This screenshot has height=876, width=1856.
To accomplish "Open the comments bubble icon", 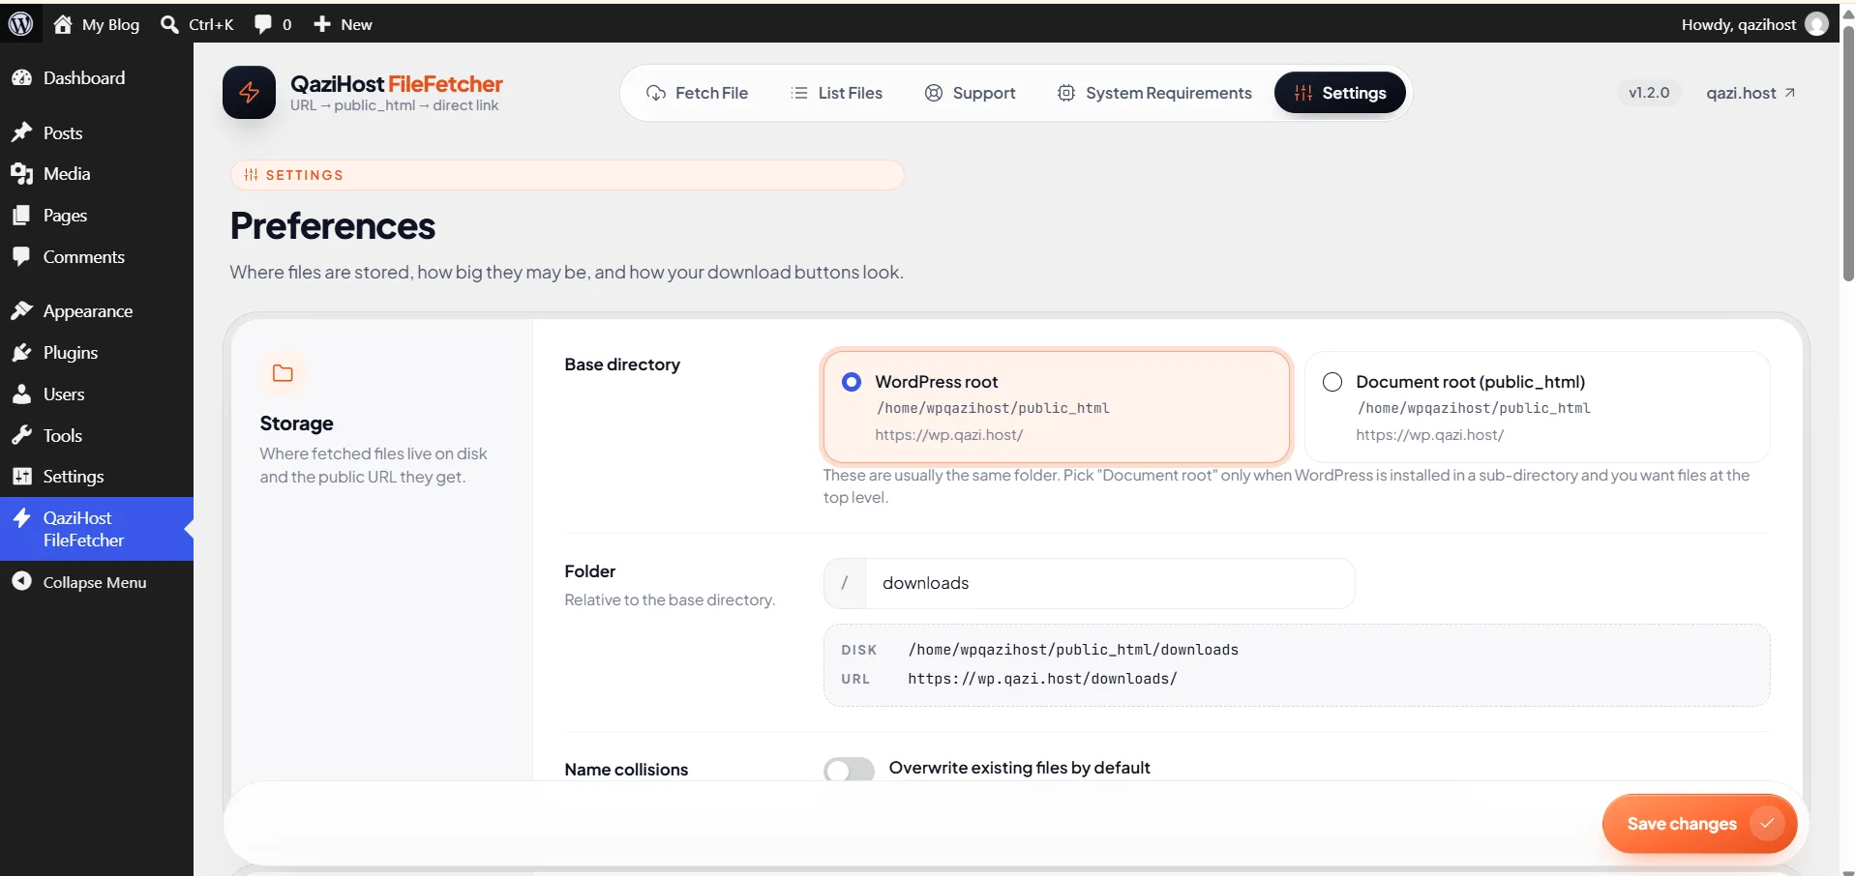I will [x=262, y=24].
